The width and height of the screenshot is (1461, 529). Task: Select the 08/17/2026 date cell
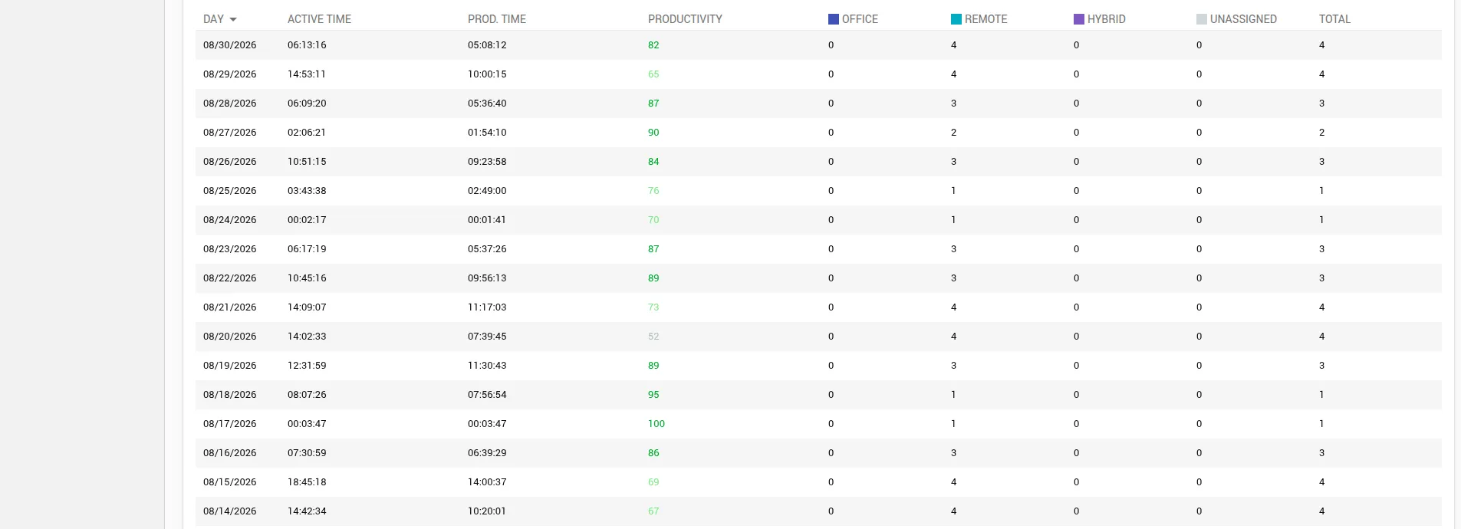click(230, 424)
